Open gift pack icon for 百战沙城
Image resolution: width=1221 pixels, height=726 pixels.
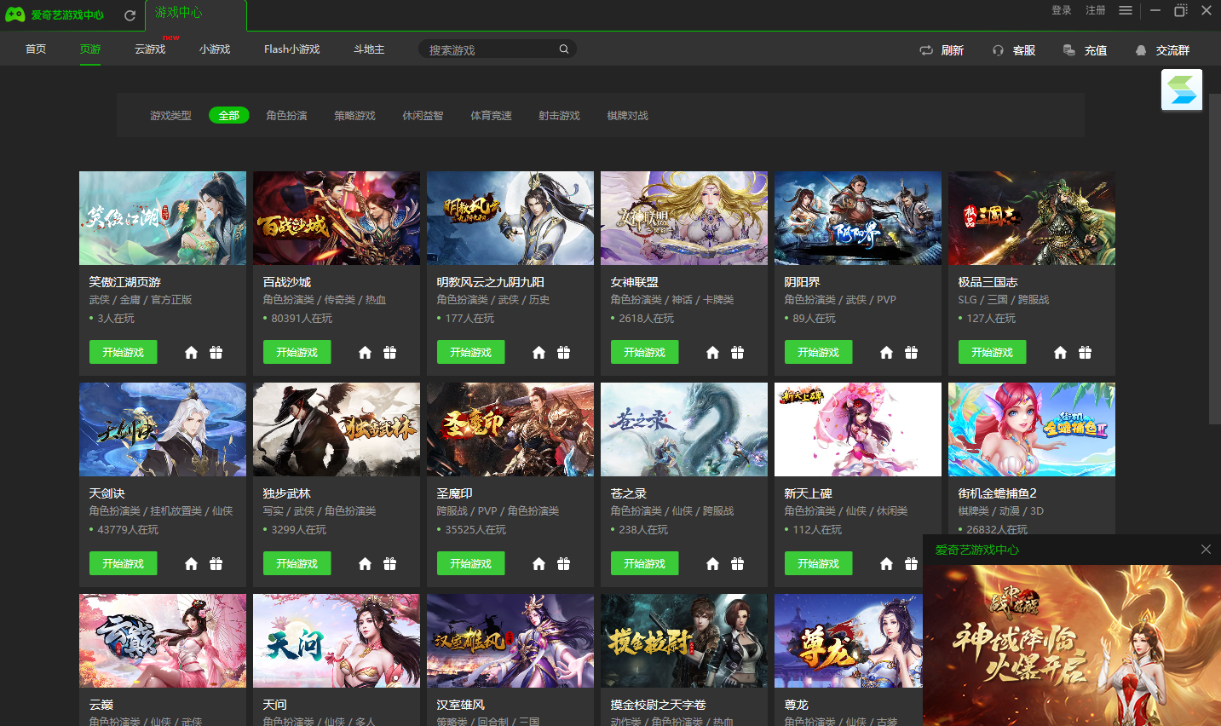(390, 352)
